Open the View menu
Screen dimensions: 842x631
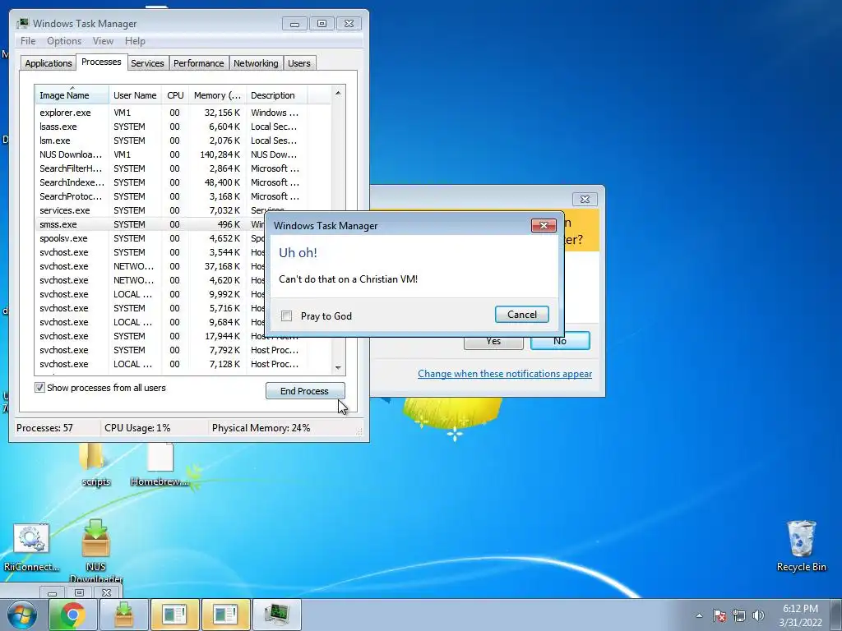click(103, 41)
